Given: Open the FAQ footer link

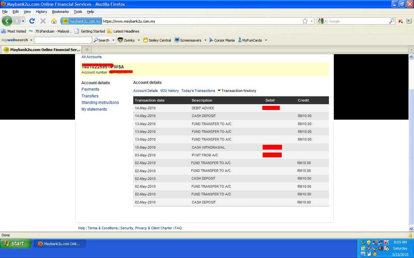Looking at the screenshot, I should click(x=178, y=228).
